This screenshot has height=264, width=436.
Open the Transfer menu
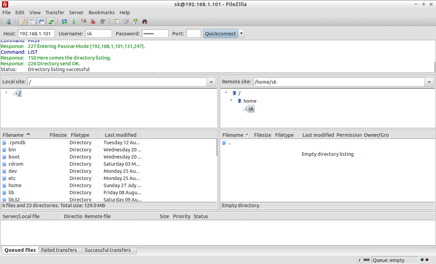tap(55, 13)
